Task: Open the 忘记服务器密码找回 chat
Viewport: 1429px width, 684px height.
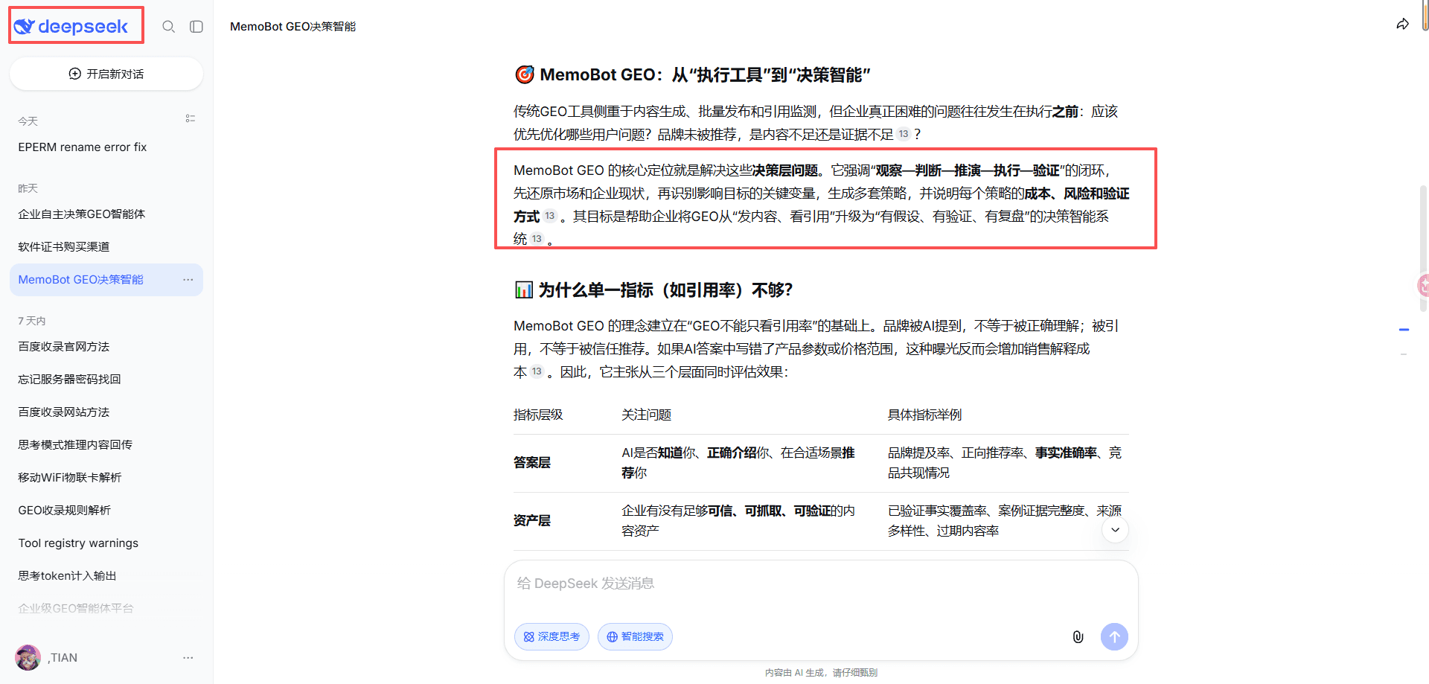Action: click(x=106, y=380)
